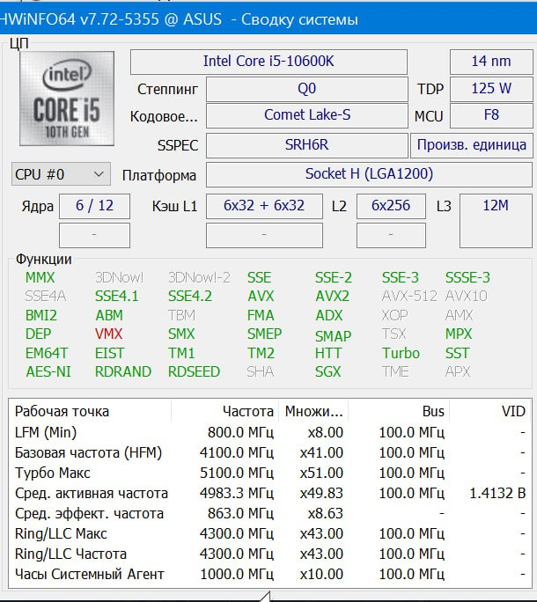Viewport: 537px width, 602px height.
Task: Click the 4983.3 МГц frequency value
Action: coord(237,494)
